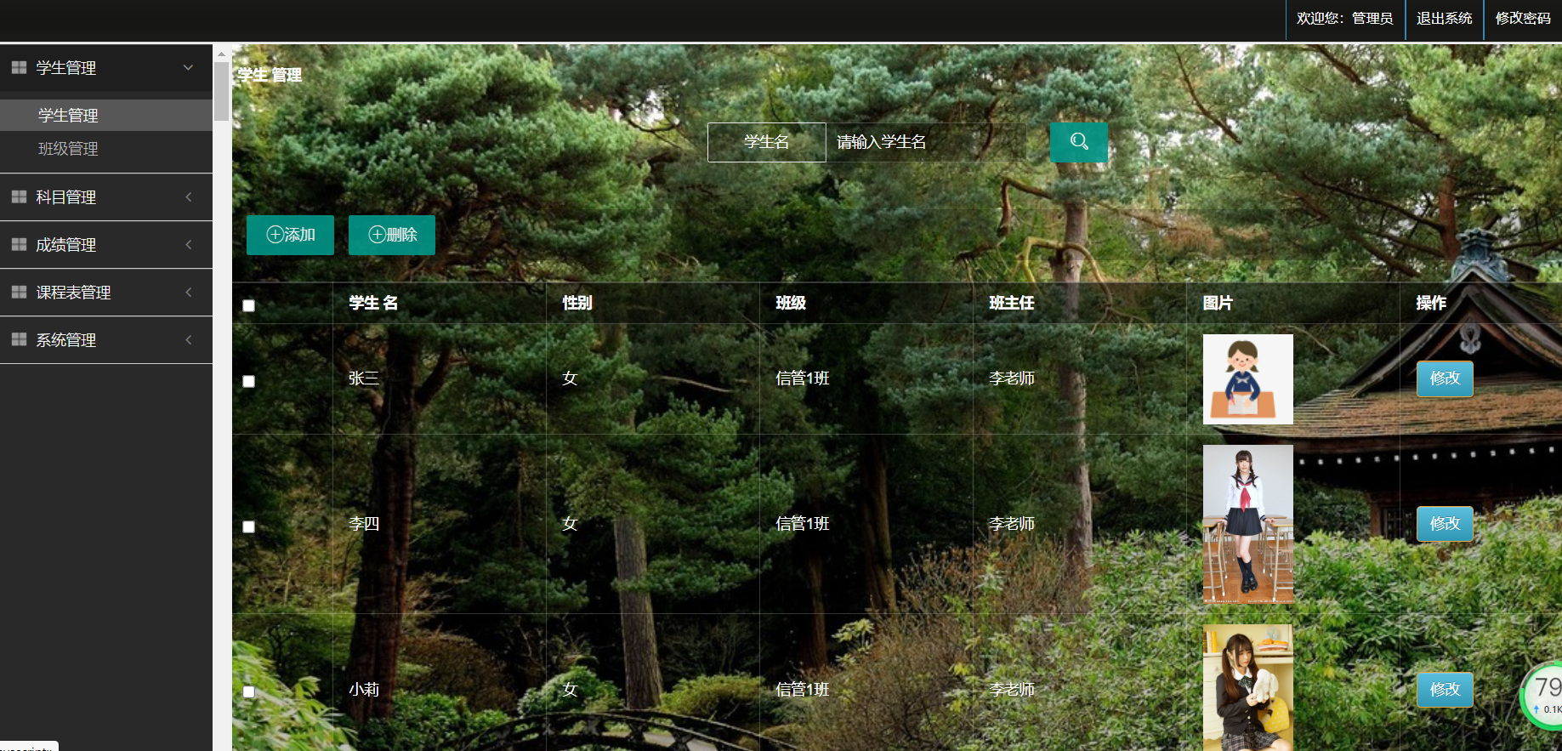Expand the 科目管理 section chevron
The image size is (1562, 751).
(x=188, y=196)
